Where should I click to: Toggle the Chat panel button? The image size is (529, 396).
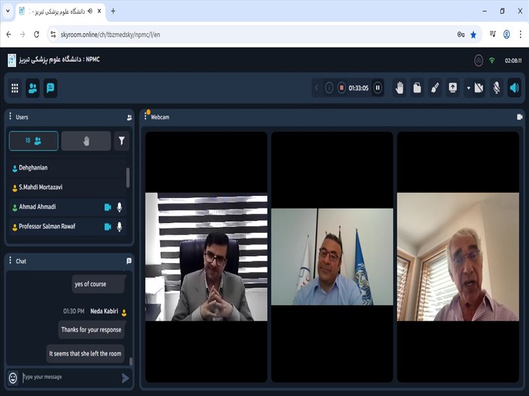(50, 88)
